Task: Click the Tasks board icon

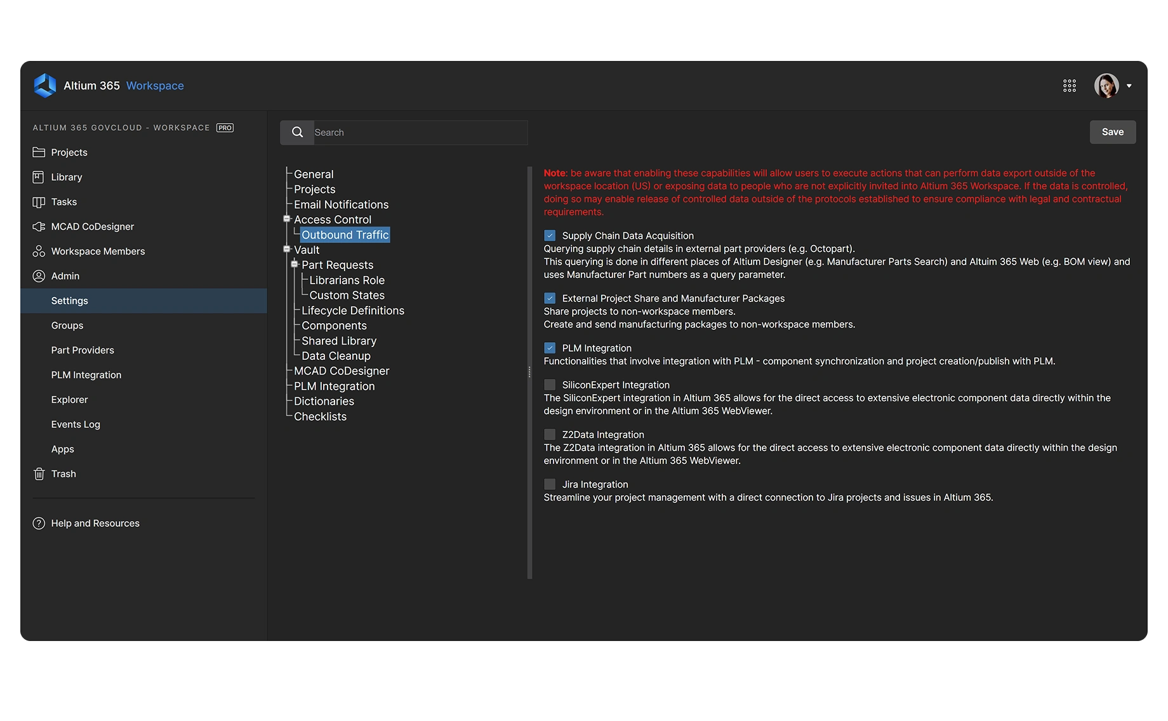Action: [x=39, y=202]
